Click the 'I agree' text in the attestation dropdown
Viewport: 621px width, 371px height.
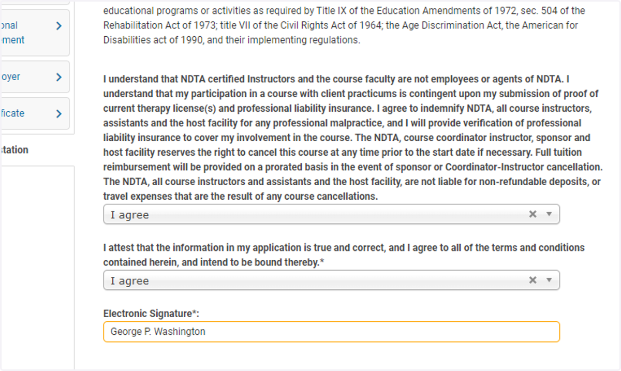tap(130, 281)
